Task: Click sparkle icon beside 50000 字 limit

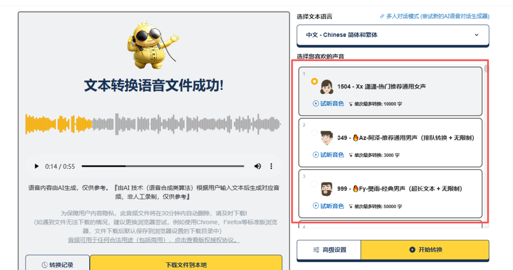Action: click(x=351, y=206)
